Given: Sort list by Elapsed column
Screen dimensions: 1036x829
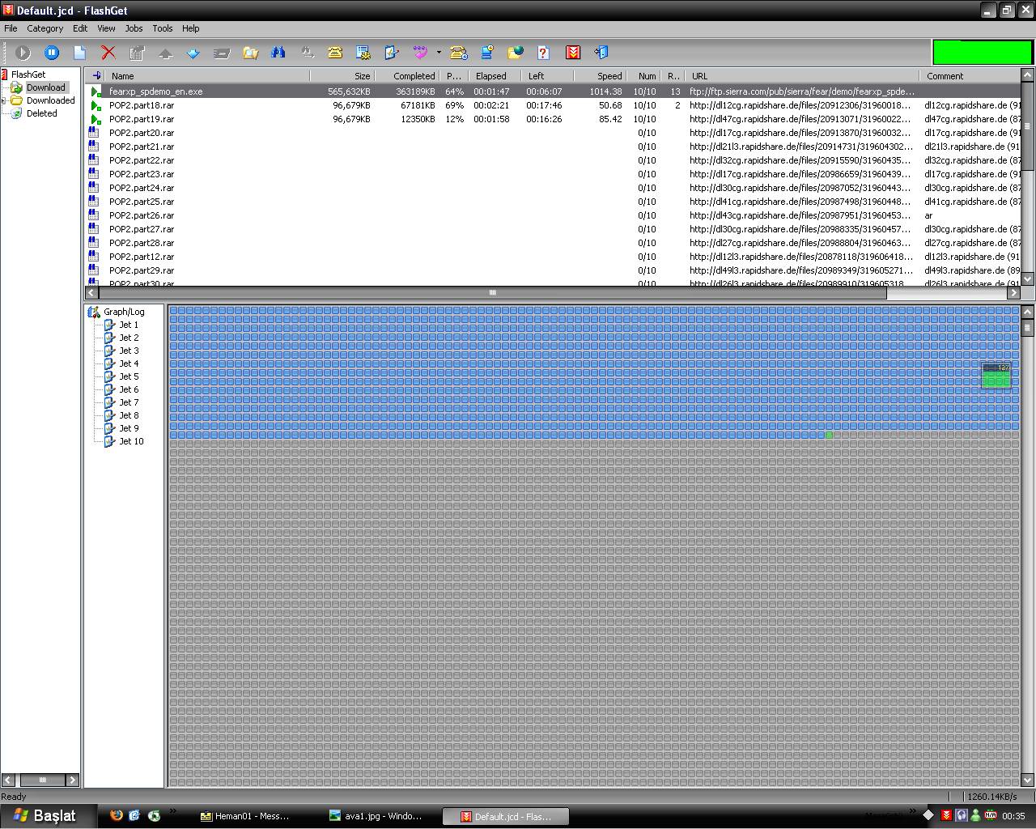Looking at the screenshot, I should [495, 76].
